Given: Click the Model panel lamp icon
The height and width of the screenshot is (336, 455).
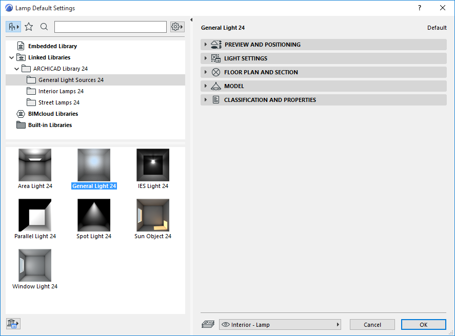Looking at the screenshot, I should pos(215,86).
